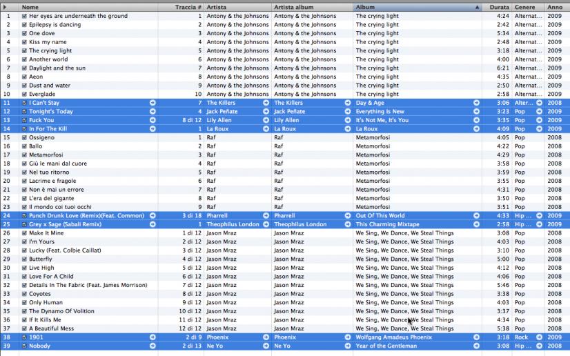Reverse sort using Album column arrow

pyautogui.click(x=477, y=8)
